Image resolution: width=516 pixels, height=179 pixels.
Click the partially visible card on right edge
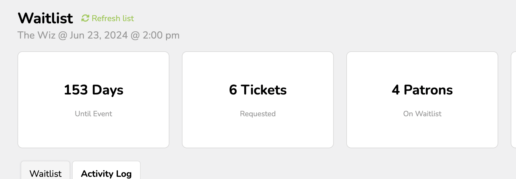click(x=514, y=99)
